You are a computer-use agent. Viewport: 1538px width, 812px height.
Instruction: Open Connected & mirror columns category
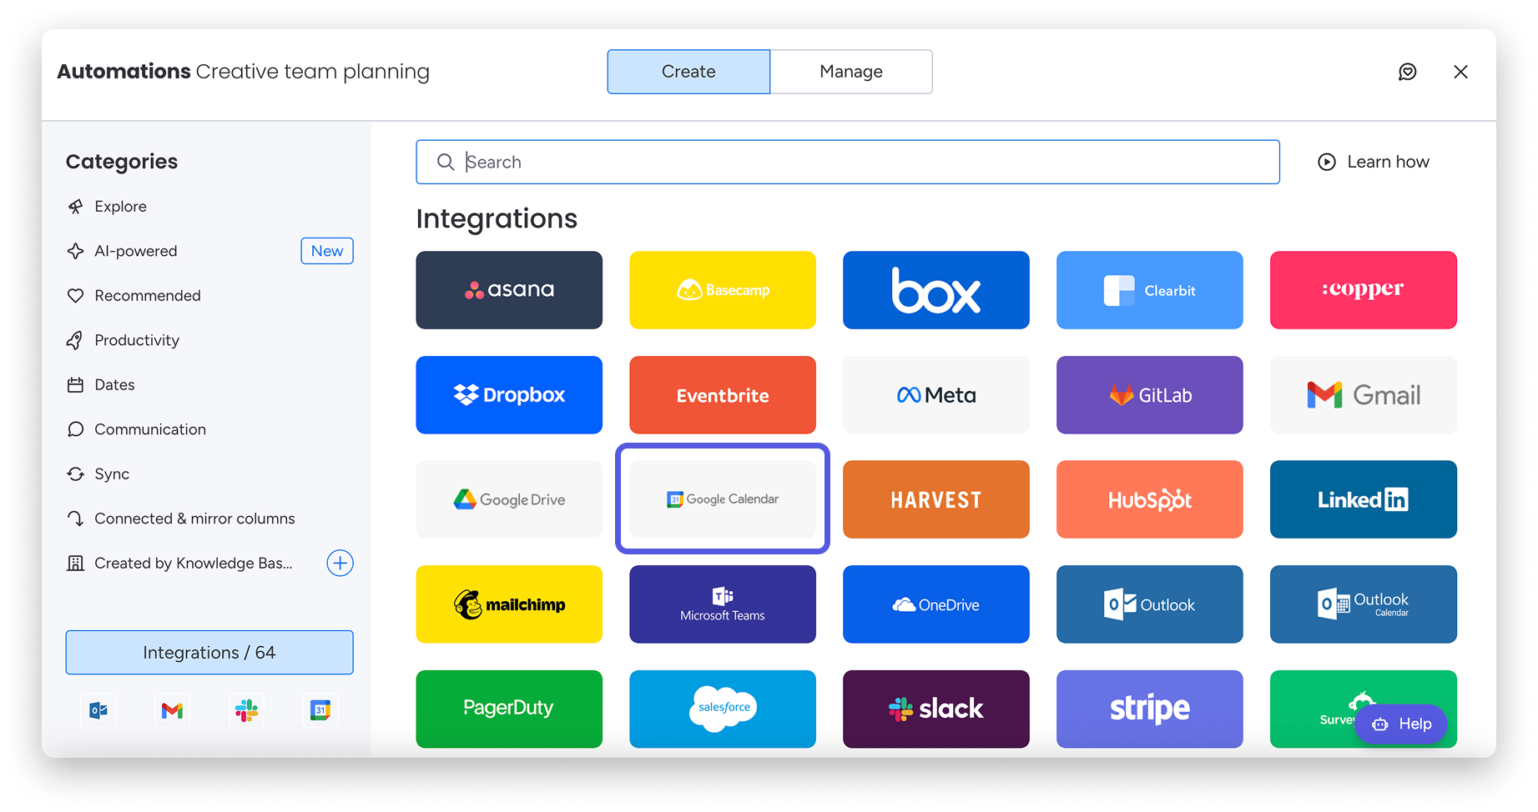tap(194, 519)
